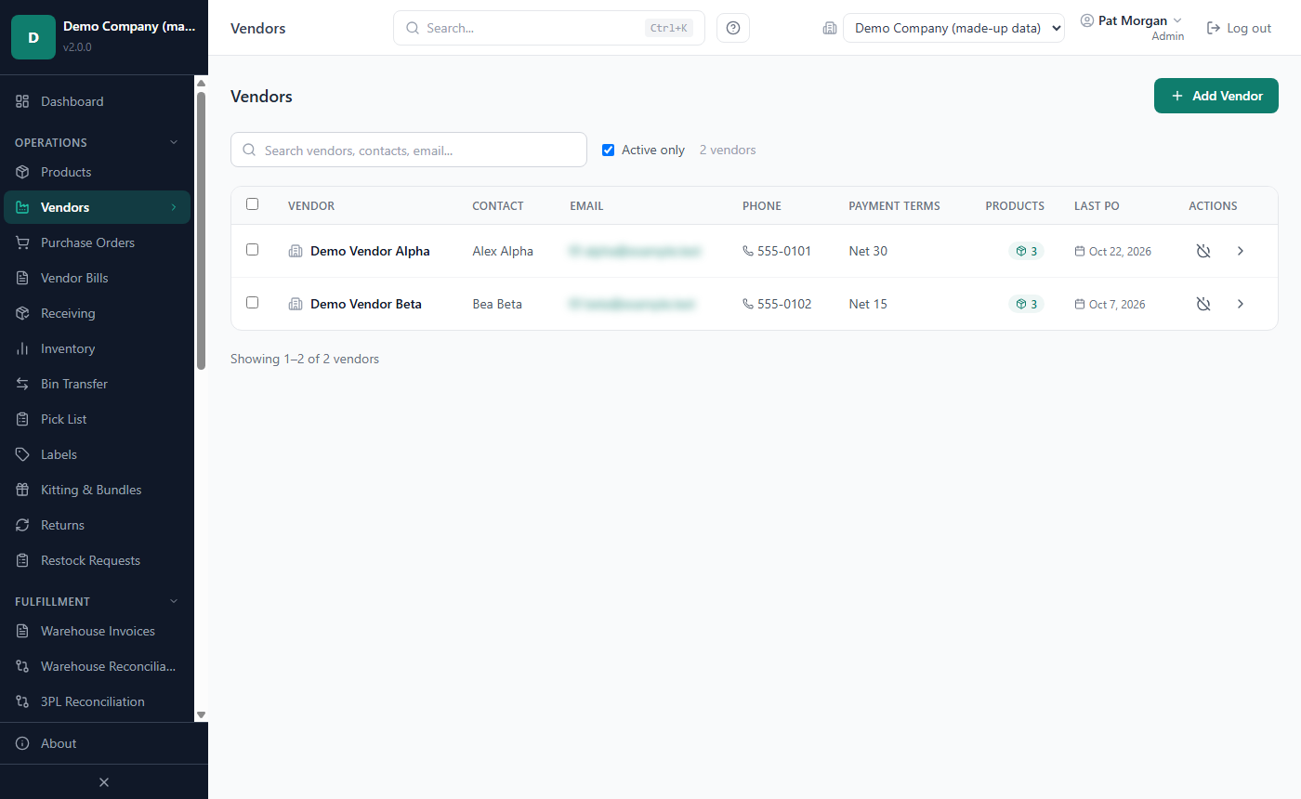Select the Demo Vendor Alpha row checkbox
The height and width of the screenshot is (799, 1301).
click(x=252, y=250)
